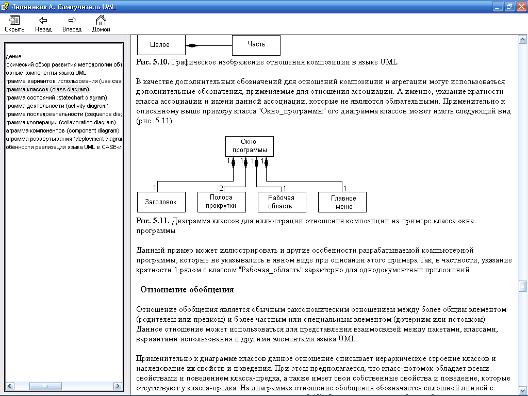This screenshot has height=396, width=528.
Task: Select the 'дение' topic at list top
Action: point(13,56)
